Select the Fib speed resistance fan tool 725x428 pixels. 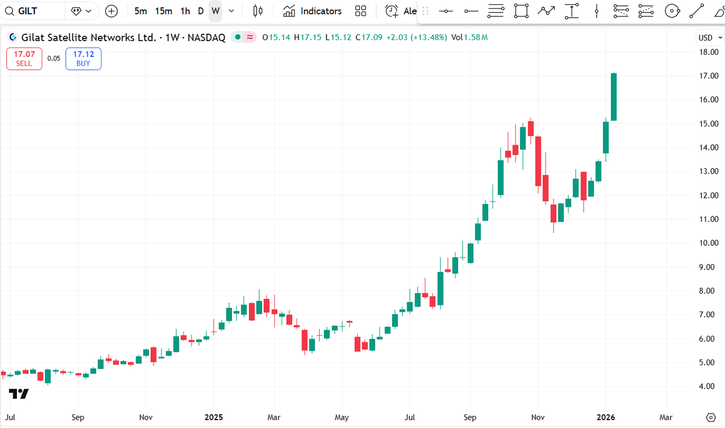point(620,11)
